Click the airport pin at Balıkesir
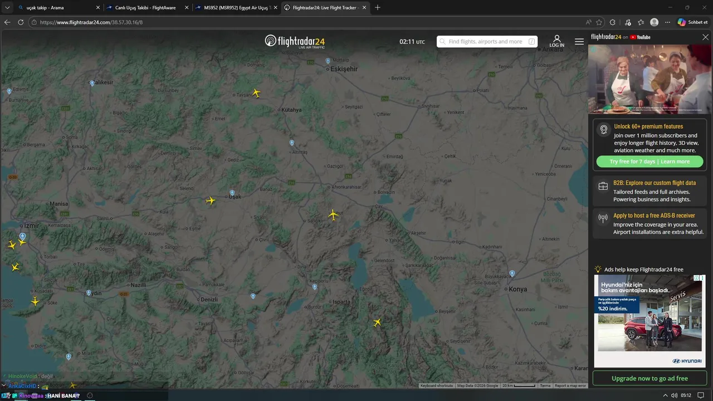Screen dimensions: 713x401 tap(92, 84)
